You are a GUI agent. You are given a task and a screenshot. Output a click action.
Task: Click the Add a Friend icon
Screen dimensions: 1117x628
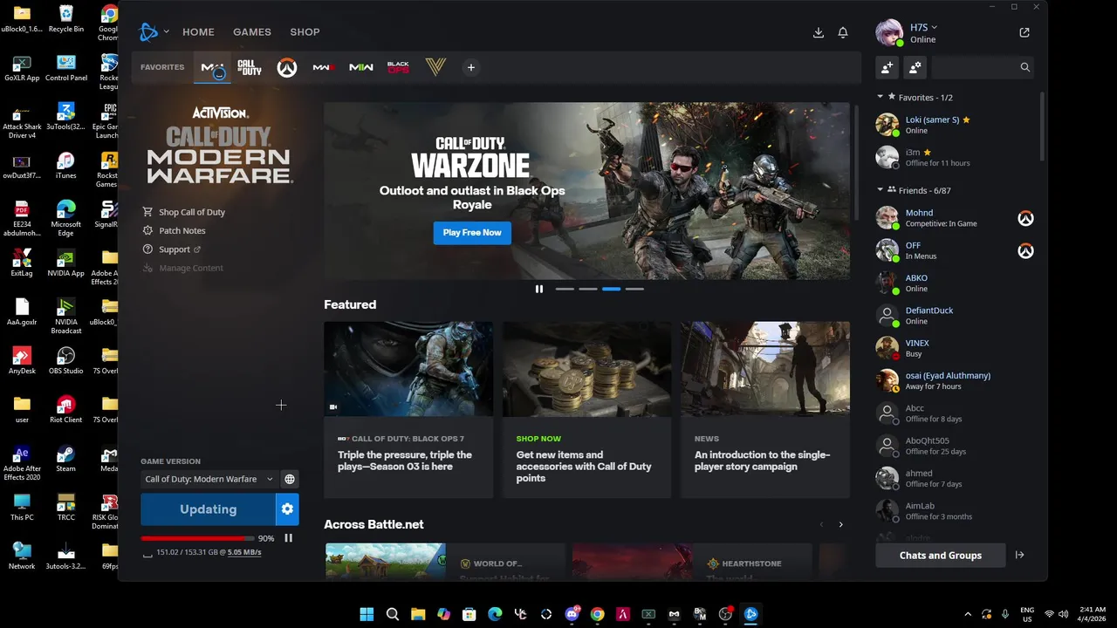[x=887, y=67]
